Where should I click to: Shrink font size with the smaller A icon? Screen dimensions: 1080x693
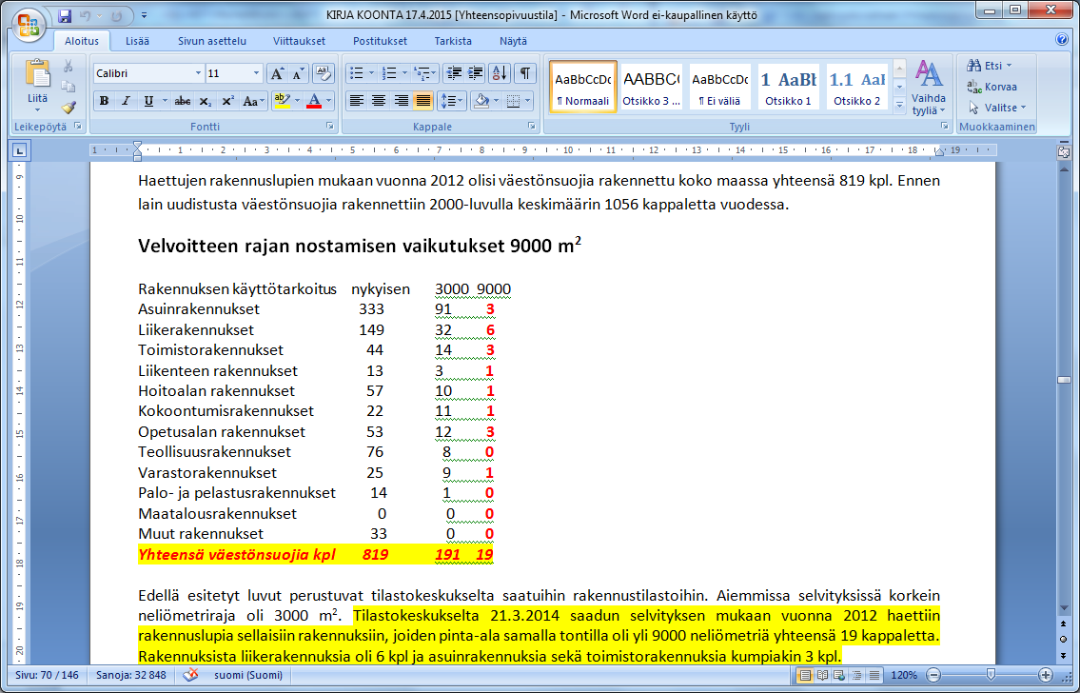[298, 73]
